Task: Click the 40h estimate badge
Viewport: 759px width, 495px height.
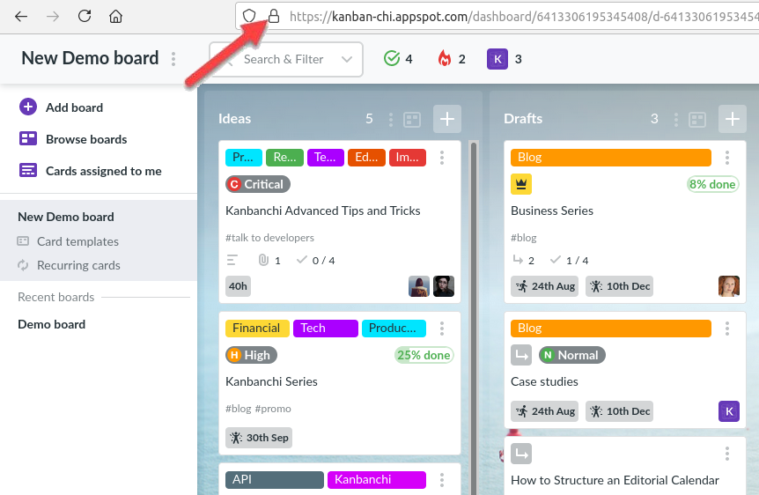Action: (238, 286)
